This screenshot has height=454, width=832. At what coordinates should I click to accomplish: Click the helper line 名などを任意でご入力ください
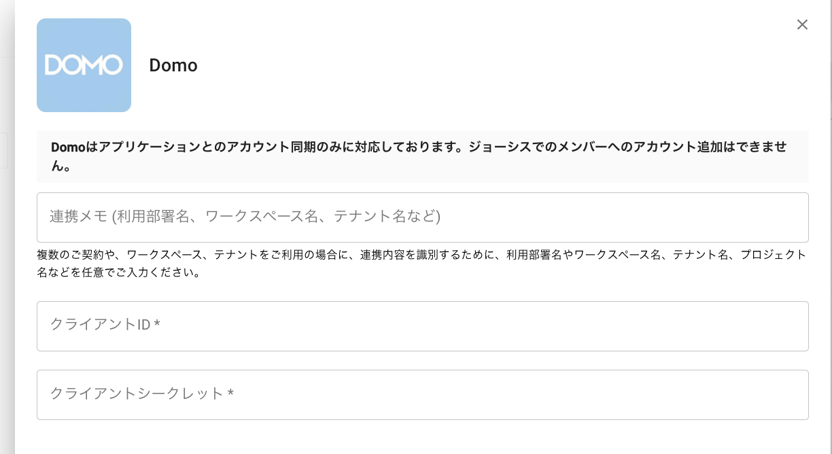click(x=118, y=273)
